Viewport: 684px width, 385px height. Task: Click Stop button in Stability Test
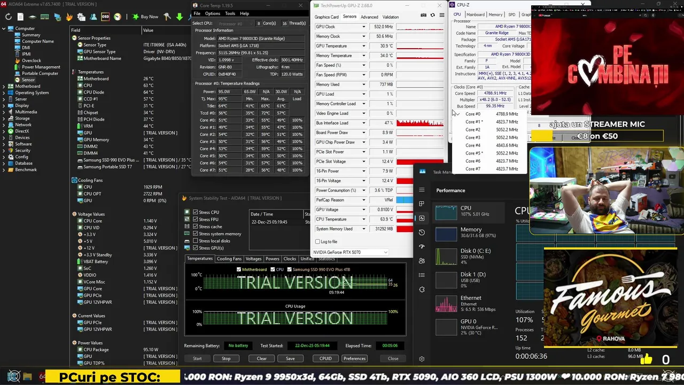(226, 359)
